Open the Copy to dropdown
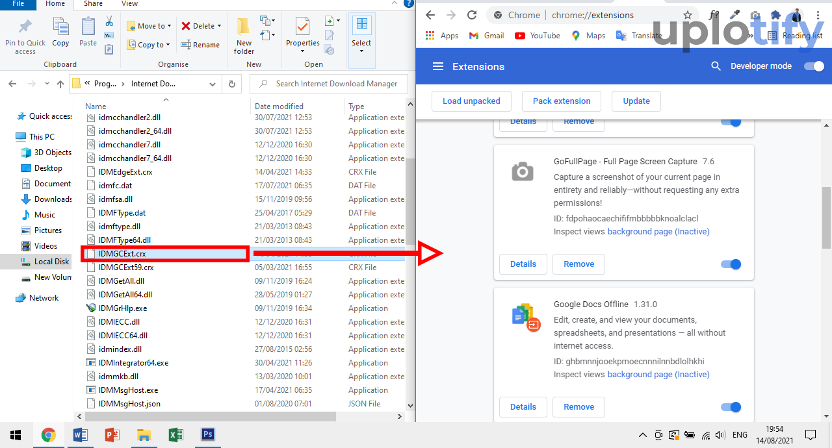The height and width of the screenshot is (448, 832). (x=149, y=45)
